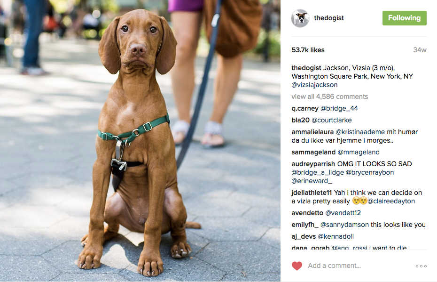Open thedogist profile avatar picture
This screenshot has height=282, width=437.
[x=300, y=18]
